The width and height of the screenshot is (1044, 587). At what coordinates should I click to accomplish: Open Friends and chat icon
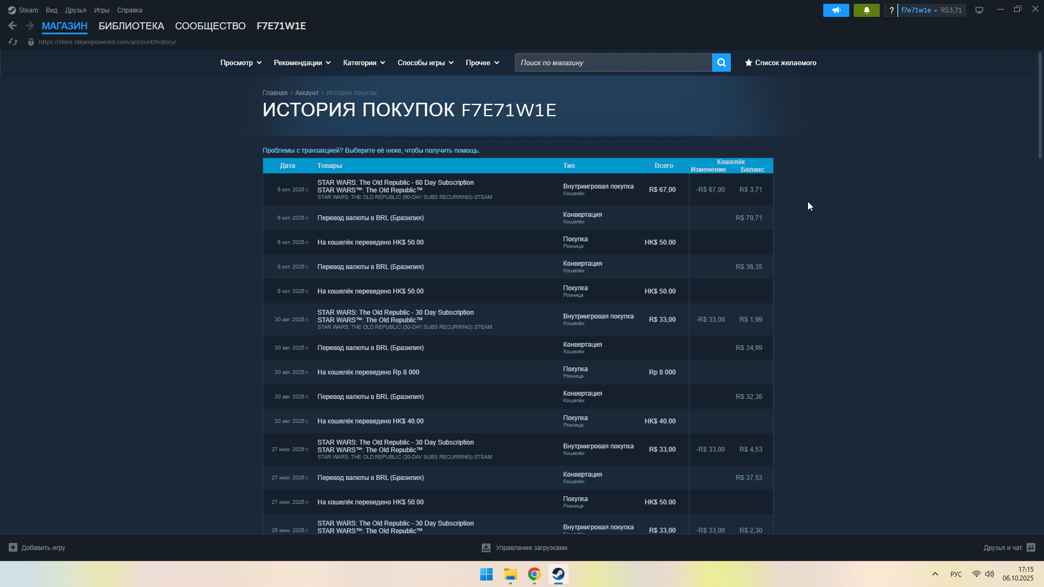point(1030,547)
